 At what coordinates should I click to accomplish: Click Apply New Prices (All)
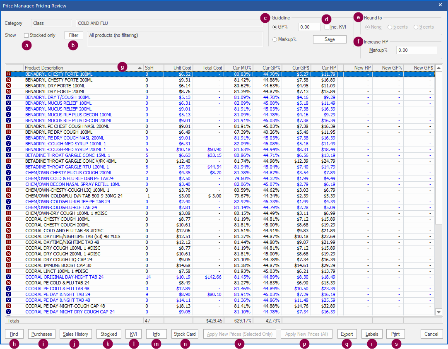pyautogui.click(x=306, y=334)
